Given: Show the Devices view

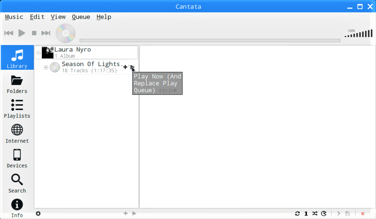Looking at the screenshot, I should tap(17, 158).
